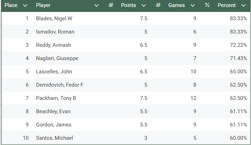251x145 pixels.
Task: Click the hash icon beside Games header
Action: point(158,6)
